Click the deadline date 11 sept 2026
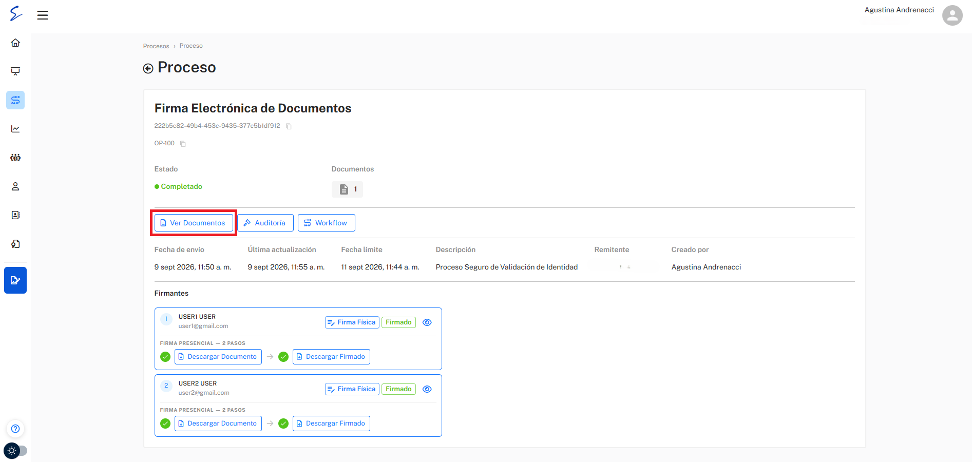The height and width of the screenshot is (462, 972). (x=380, y=267)
